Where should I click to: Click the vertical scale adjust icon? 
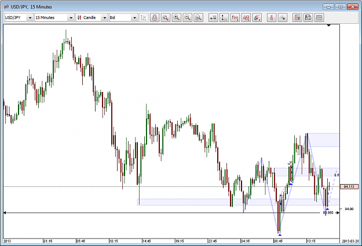pos(224,17)
